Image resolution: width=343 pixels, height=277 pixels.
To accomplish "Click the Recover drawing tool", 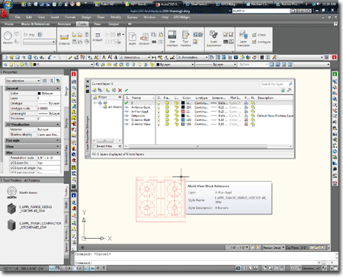I will point(144,39).
